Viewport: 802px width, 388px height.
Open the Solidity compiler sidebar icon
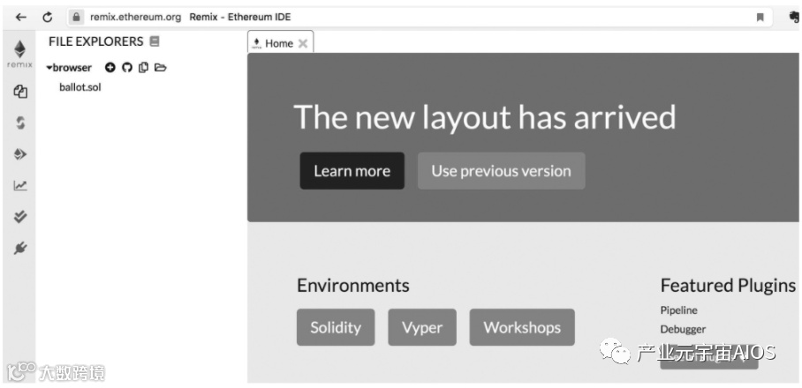(20, 123)
